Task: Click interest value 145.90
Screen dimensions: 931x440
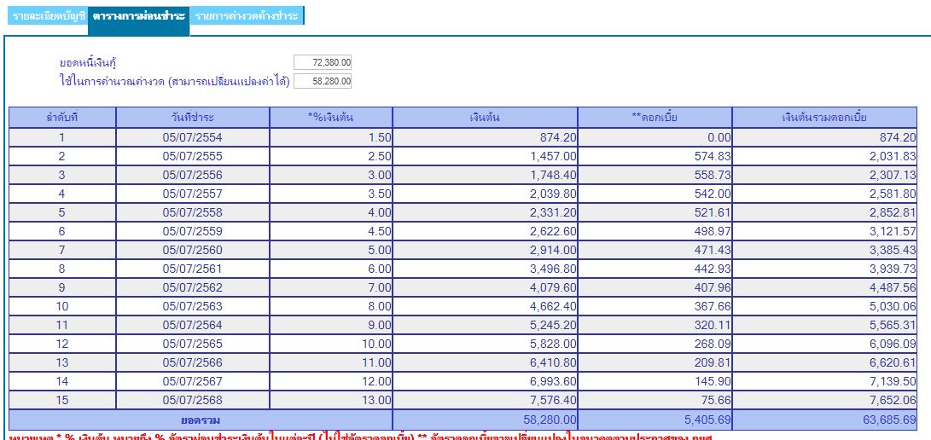Action: pos(655,380)
